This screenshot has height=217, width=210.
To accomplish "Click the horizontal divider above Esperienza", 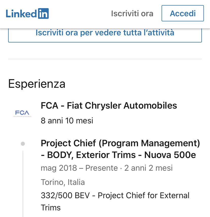I will point(105,59).
